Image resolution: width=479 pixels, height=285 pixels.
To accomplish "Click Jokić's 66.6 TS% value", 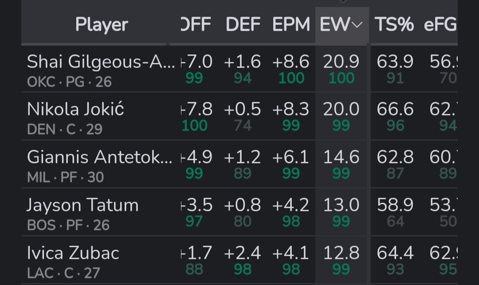I will [x=395, y=109].
